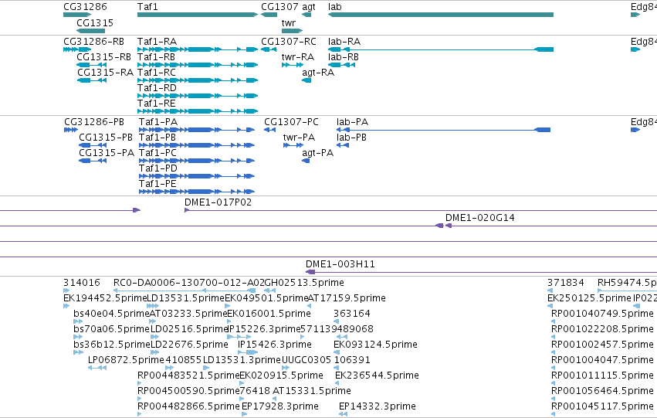Select EST EK236544.5prime
Image resolution: width=657 pixels, height=418 pixels.
pyautogui.click(x=337, y=384)
